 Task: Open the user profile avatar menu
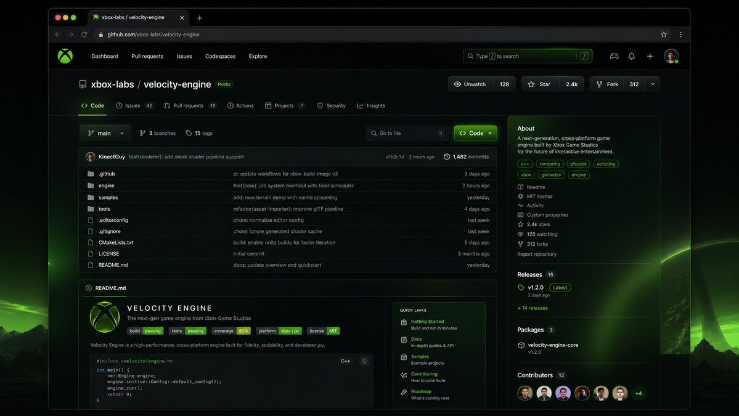coord(671,56)
